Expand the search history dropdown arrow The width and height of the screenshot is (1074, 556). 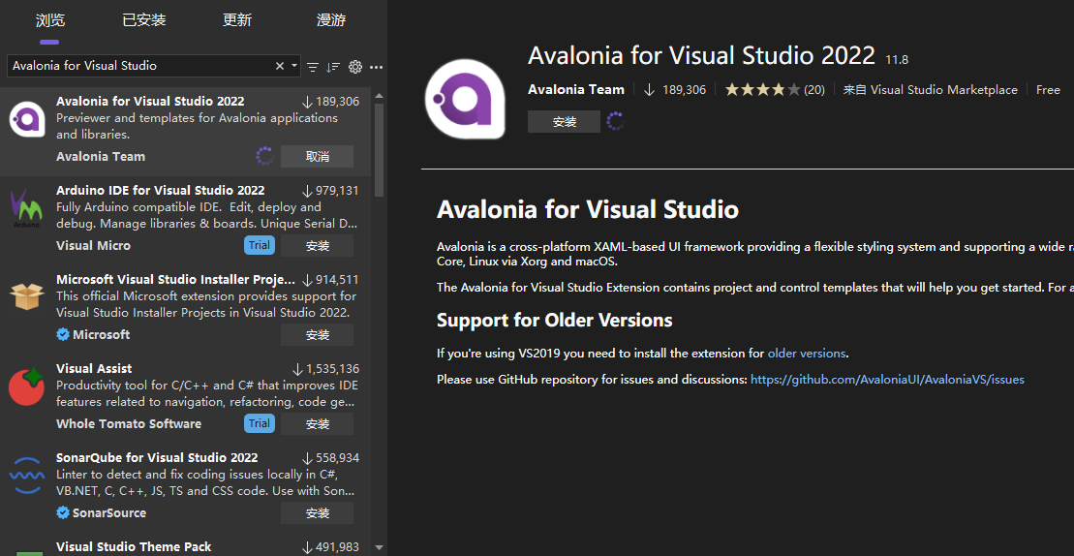[x=293, y=66]
